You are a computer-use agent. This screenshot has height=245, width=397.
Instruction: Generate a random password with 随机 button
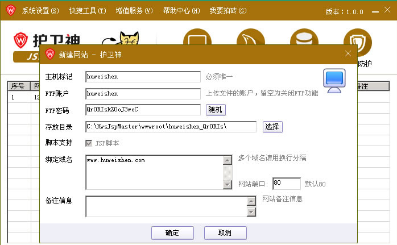pyautogui.click(x=216, y=110)
